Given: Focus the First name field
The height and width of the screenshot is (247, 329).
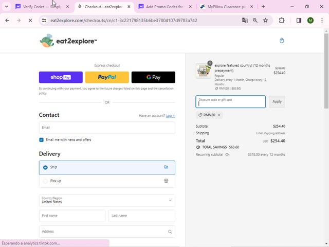Looking at the screenshot, I should click(x=72, y=216).
